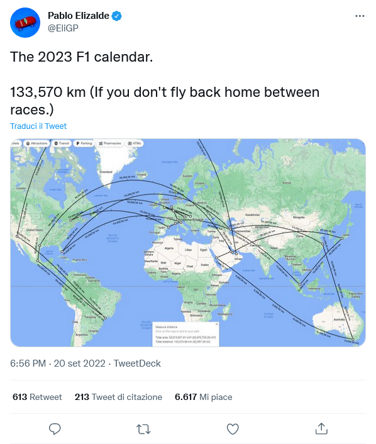Click the reply speech bubble icon

55,429
